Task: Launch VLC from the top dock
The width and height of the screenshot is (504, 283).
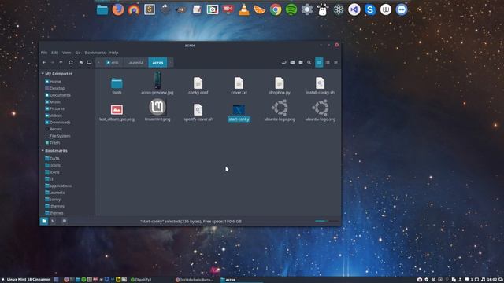Action: [x=244, y=9]
